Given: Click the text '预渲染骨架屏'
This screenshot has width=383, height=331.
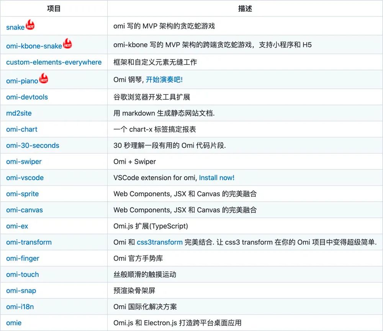Looking at the screenshot, I should click(x=134, y=290).
